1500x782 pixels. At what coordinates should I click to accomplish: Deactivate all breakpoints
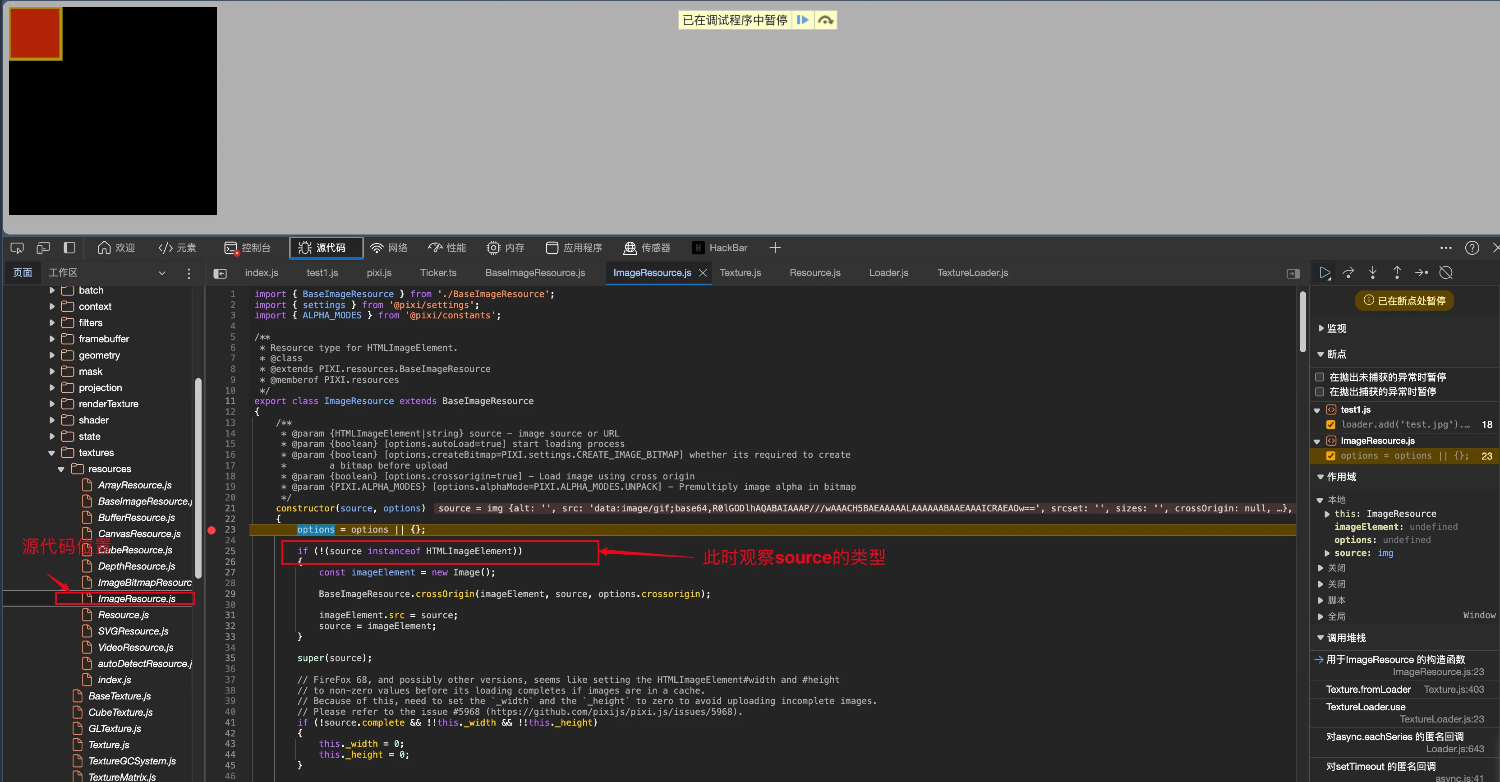point(1446,272)
